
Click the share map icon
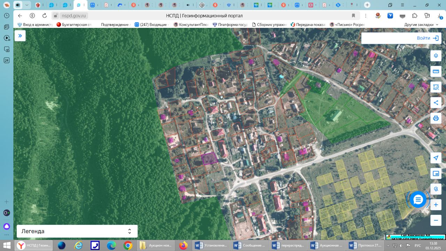(436, 103)
